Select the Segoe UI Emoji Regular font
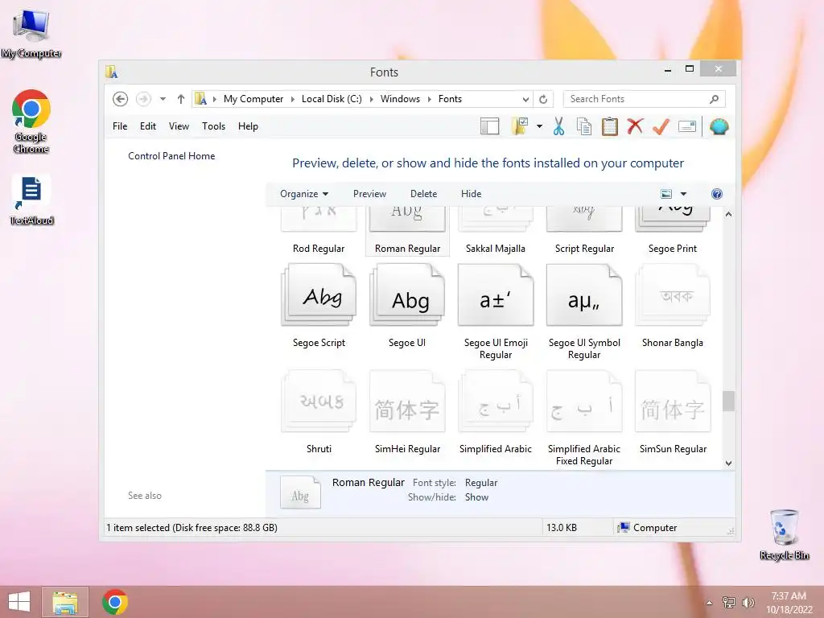824x618 pixels. coord(496,312)
